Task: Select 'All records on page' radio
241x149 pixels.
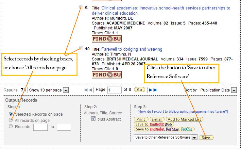Action: [x=11, y=120]
